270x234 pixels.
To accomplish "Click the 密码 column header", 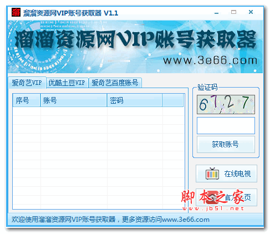I will [x=135, y=100].
